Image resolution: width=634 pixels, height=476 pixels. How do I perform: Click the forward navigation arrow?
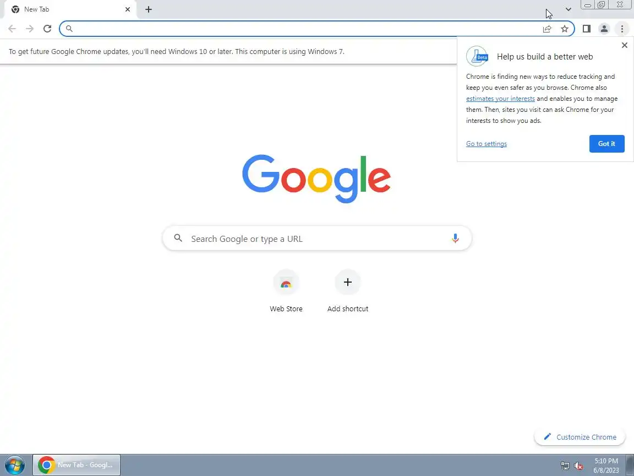[30, 29]
